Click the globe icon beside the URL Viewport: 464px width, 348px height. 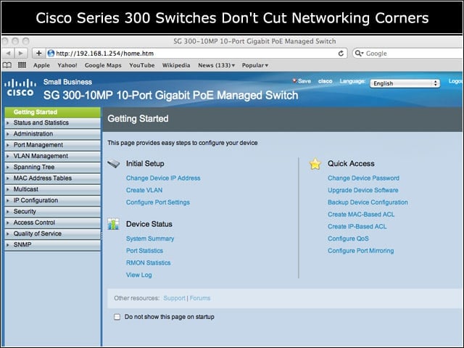click(51, 53)
